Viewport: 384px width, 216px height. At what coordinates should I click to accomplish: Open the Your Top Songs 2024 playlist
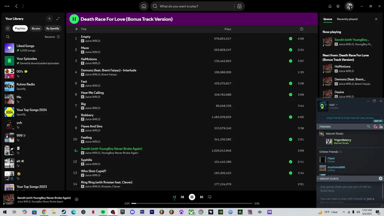click(33, 112)
